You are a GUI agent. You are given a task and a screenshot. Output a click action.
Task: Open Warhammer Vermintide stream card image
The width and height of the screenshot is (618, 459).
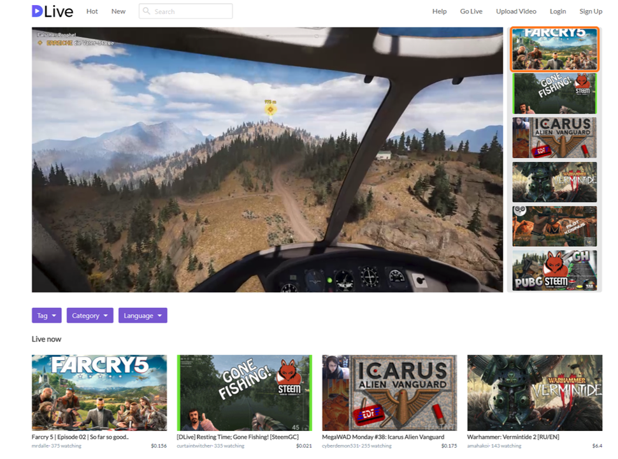(x=535, y=393)
